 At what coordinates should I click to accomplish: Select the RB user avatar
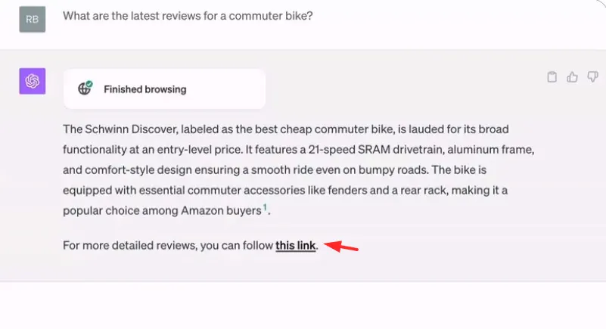click(33, 20)
